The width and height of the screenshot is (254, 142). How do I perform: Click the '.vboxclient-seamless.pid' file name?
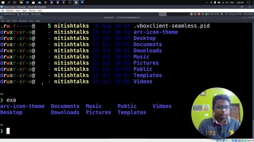point(171,26)
